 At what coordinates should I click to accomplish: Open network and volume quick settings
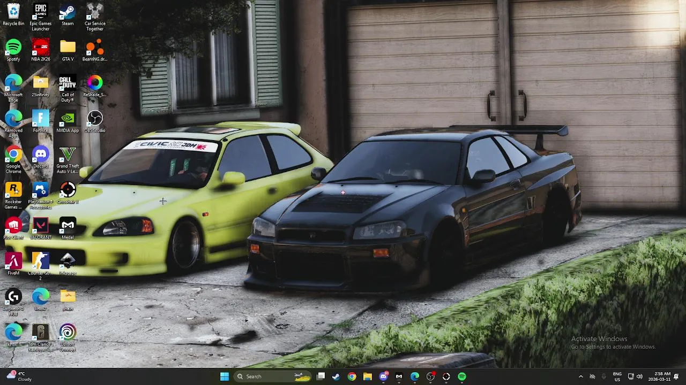click(635, 376)
